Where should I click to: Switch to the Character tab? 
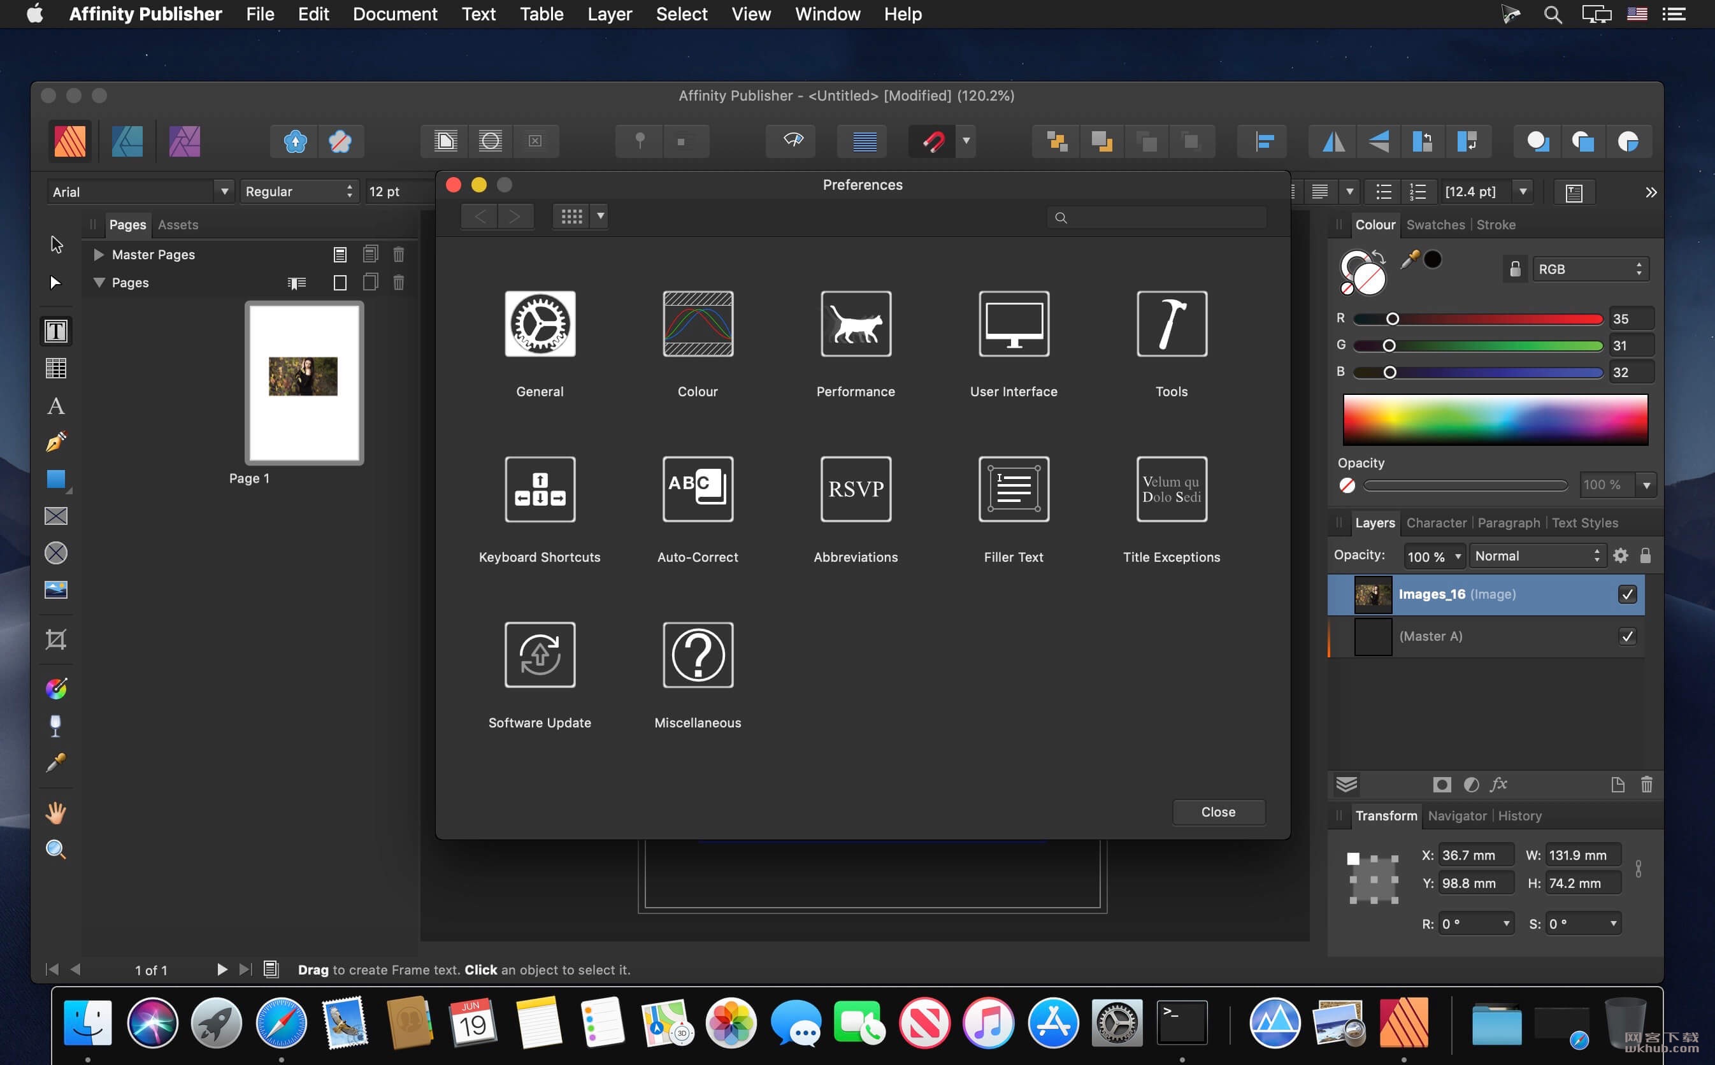[1435, 523]
